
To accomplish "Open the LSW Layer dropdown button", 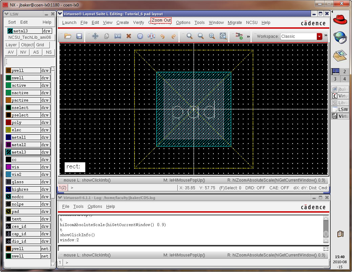I will pos(11,45).
